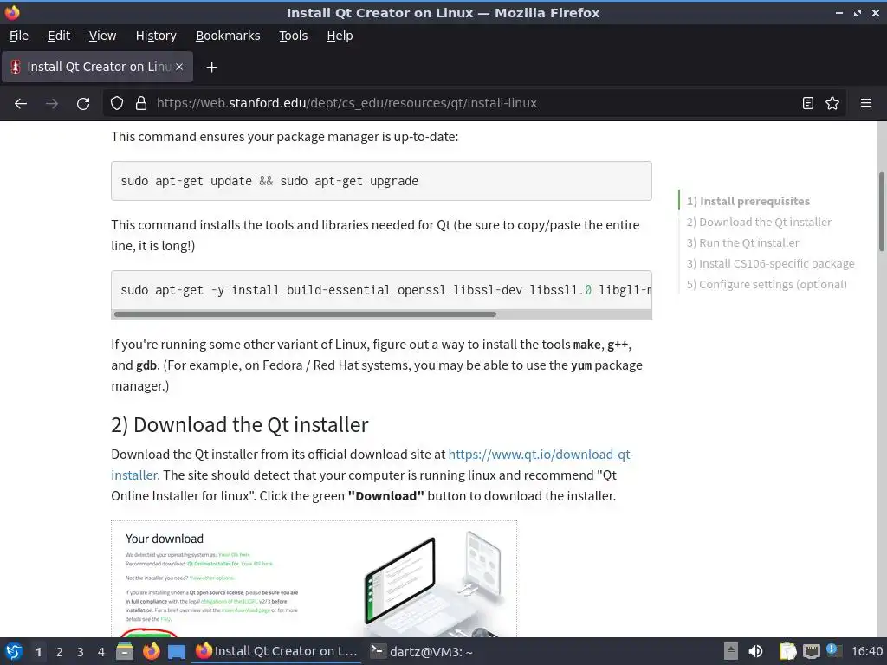Open the File menu
This screenshot has height=665, width=887.
click(19, 36)
